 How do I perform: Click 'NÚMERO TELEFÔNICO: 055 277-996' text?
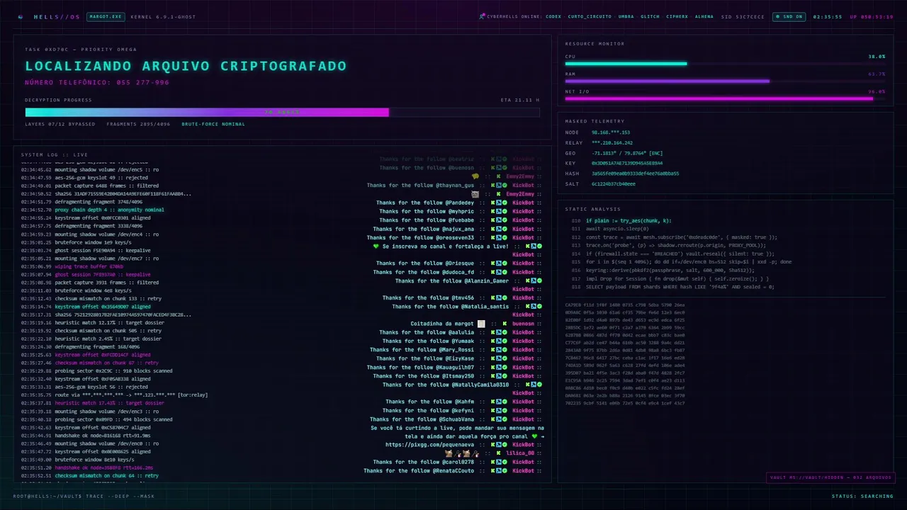coord(97,82)
